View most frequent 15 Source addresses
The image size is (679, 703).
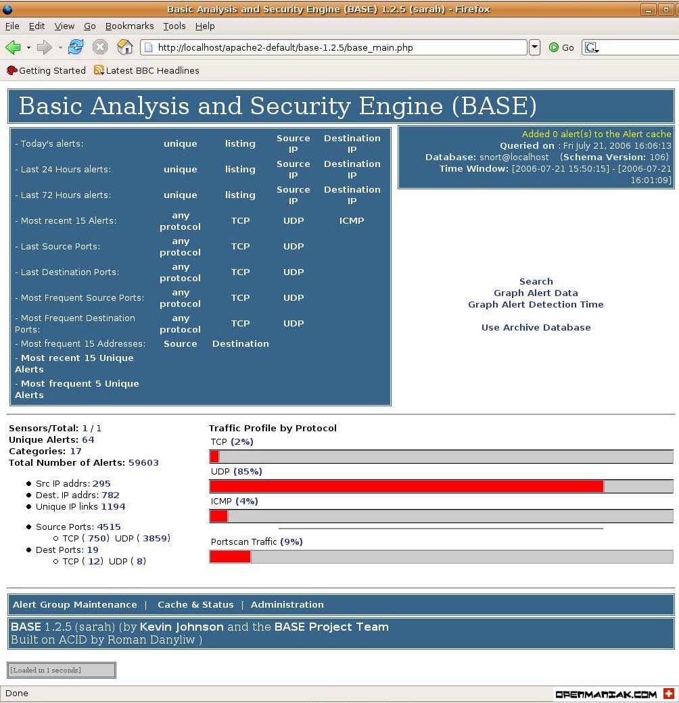[181, 344]
